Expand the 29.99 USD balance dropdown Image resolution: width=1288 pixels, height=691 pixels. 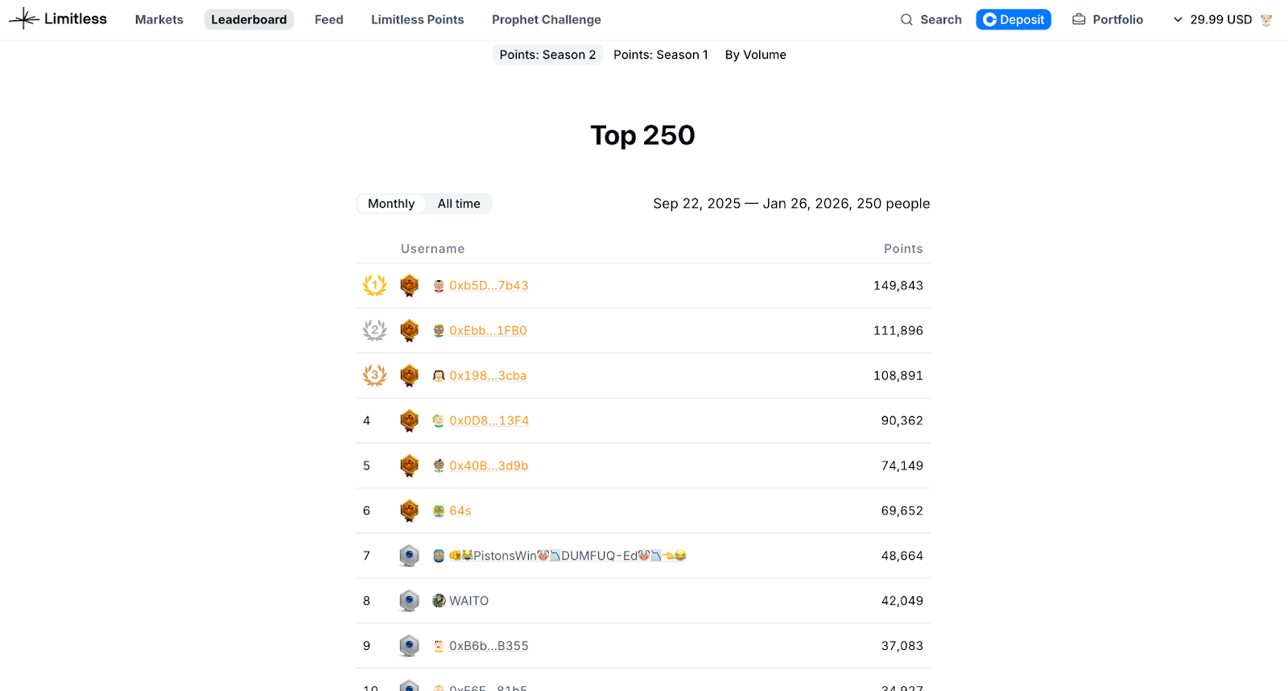pos(1178,19)
